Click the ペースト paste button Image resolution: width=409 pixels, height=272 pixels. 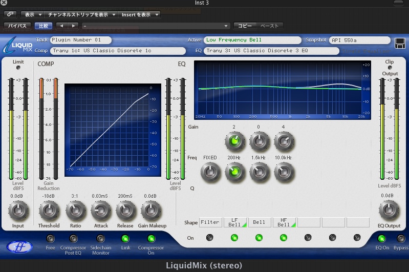[x=269, y=26]
